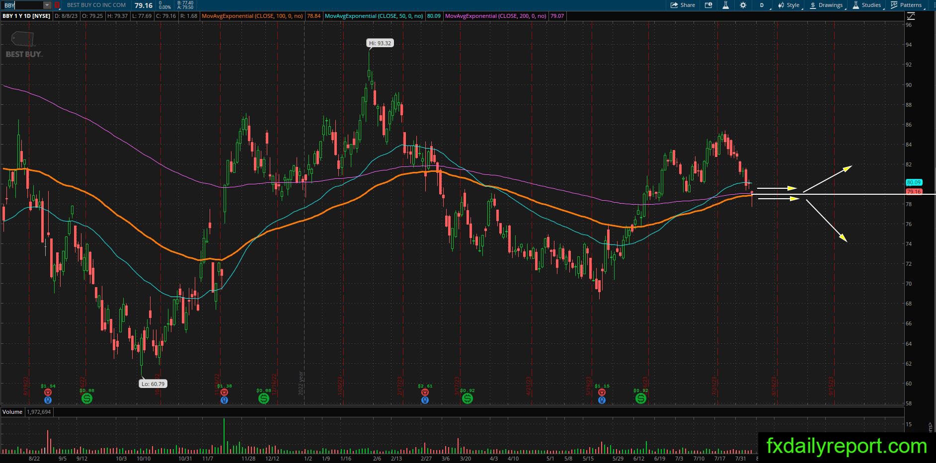The image size is (936, 463).
Task: Click the last price 79.16 in top bar
Action: (144, 5)
